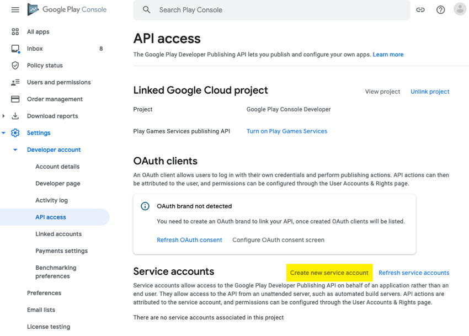Open Payments settings in sidebar
This screenshot has width=469, height=336.
tap(61, 251)
